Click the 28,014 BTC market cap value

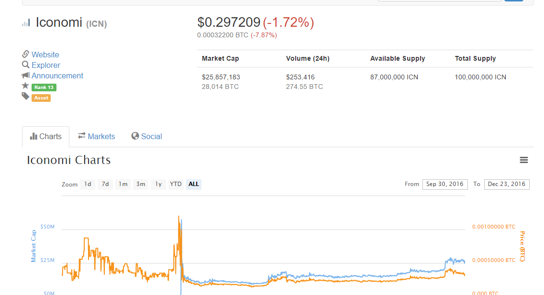[x=220, y=87]
